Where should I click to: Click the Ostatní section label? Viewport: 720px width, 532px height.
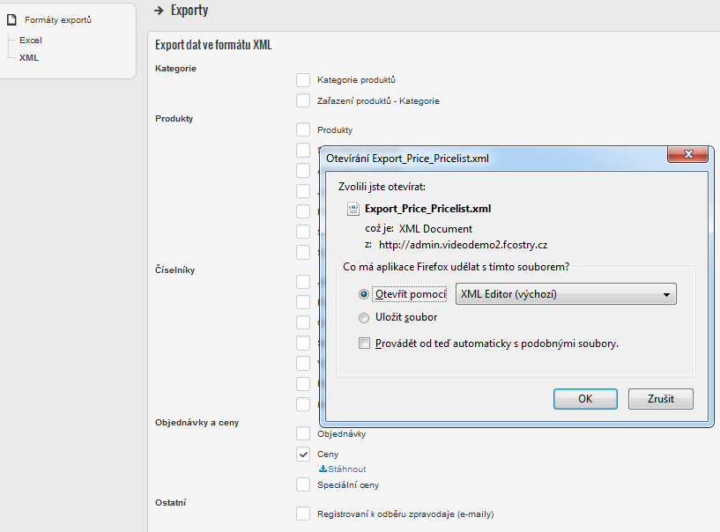coord(170,502)
